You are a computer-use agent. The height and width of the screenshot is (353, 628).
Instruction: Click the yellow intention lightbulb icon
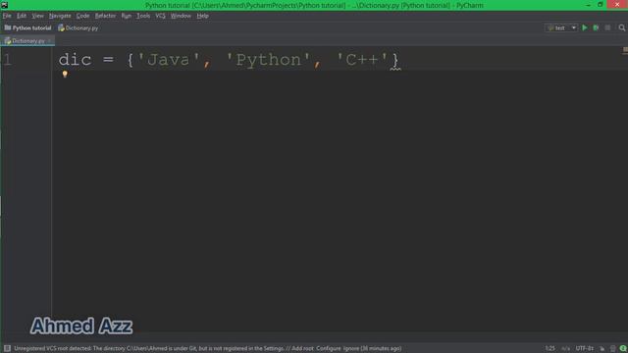pyautogui.click(x=65, y=75)
